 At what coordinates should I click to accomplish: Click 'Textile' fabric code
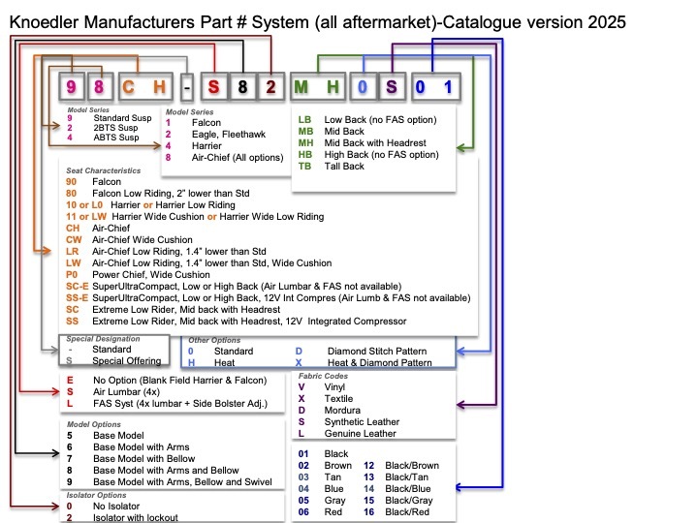(326, 398)
